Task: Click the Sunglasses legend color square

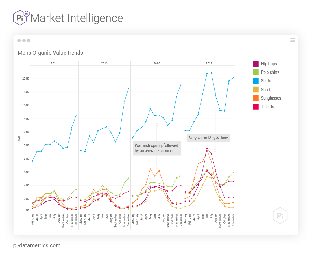Action: [255, 98]
